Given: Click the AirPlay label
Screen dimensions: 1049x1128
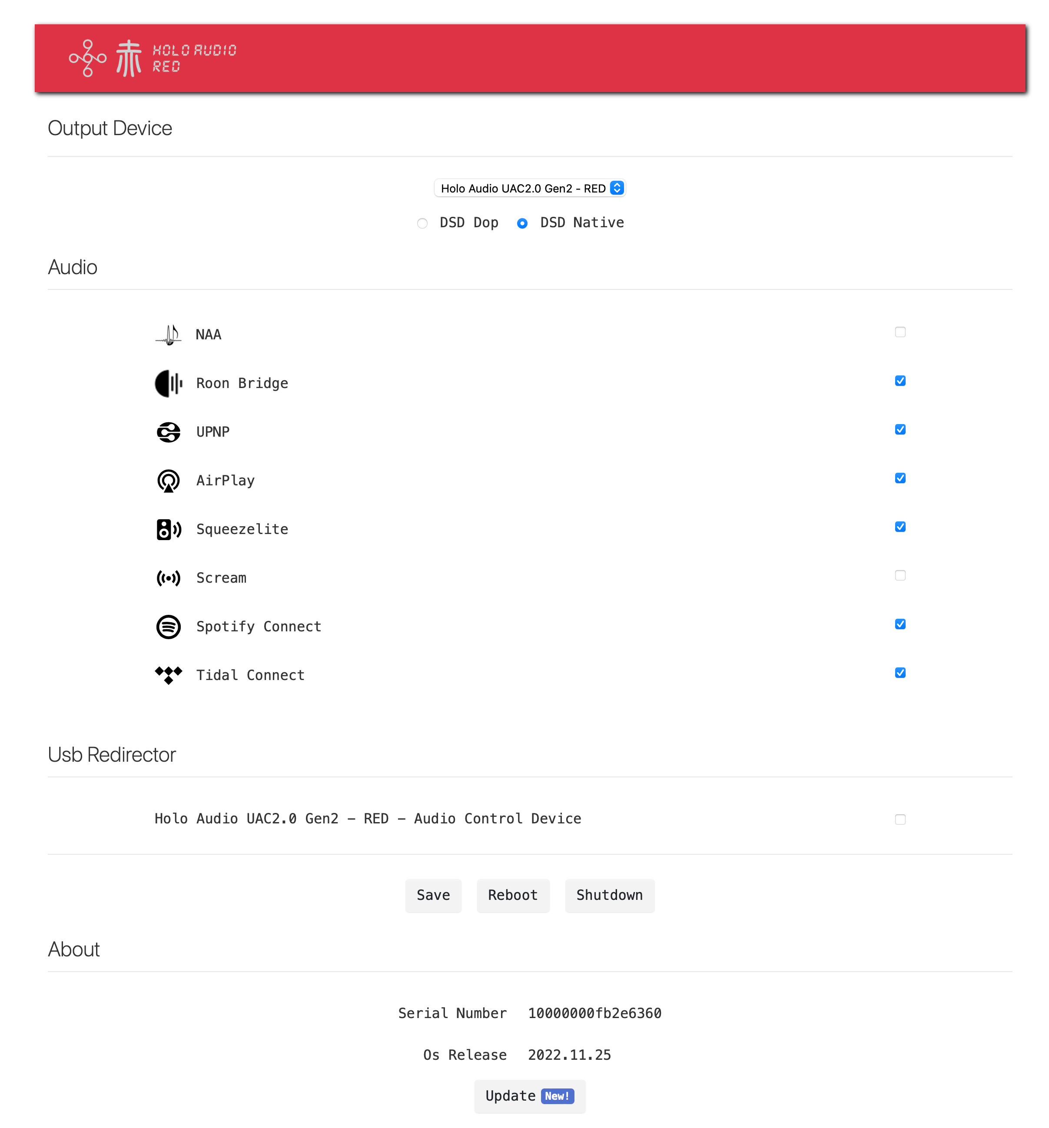Looking at the screenshot, I should (x=225, y=481).
